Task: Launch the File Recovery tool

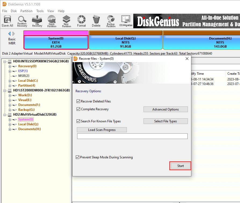Action: (x=37, y=21)
